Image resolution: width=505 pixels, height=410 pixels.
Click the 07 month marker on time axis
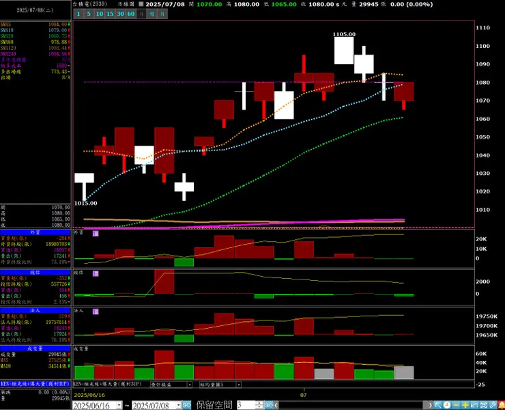coord(304,395)
